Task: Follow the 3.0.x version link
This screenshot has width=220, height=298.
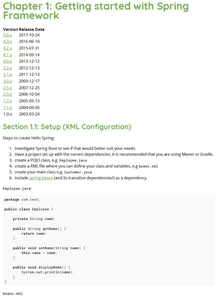Action: (x=8, y=81)
